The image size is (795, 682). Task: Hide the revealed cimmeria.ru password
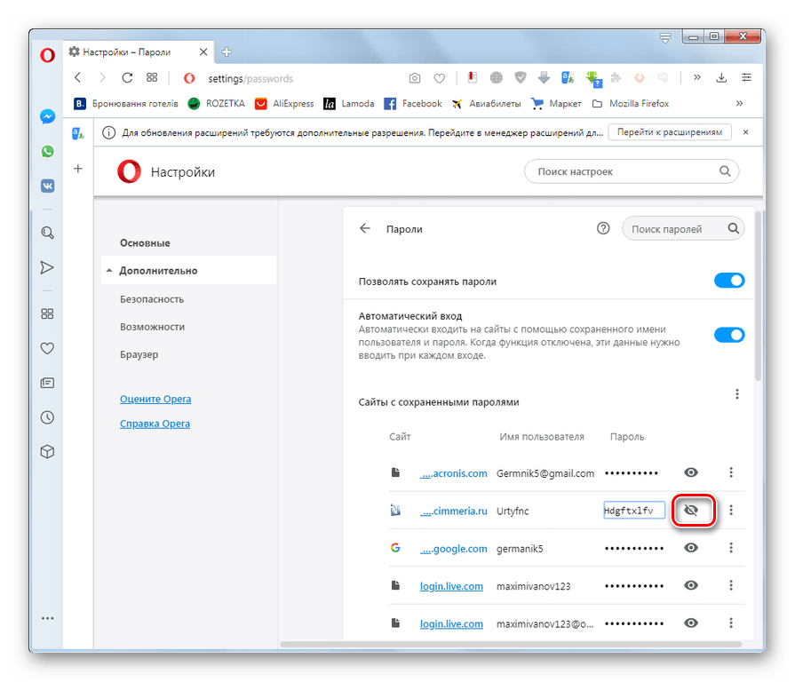pos(692,511)
